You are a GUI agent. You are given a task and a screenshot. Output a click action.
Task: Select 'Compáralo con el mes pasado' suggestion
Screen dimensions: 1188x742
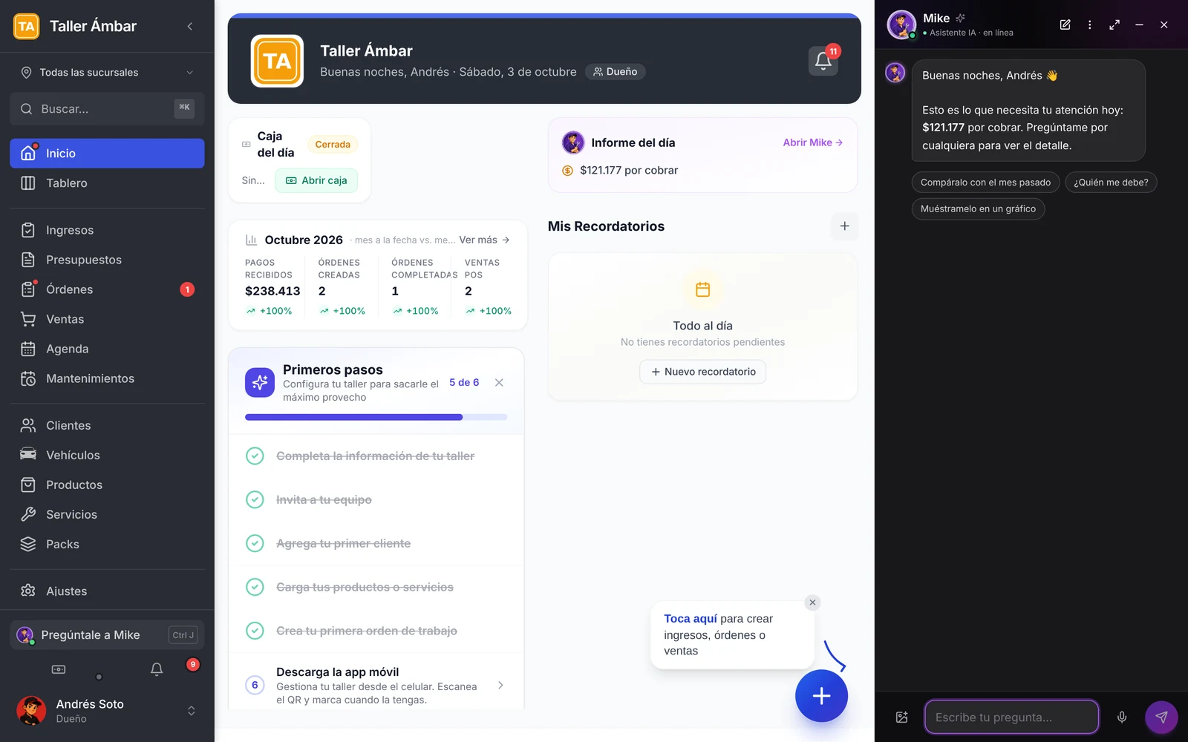(985, 183)
